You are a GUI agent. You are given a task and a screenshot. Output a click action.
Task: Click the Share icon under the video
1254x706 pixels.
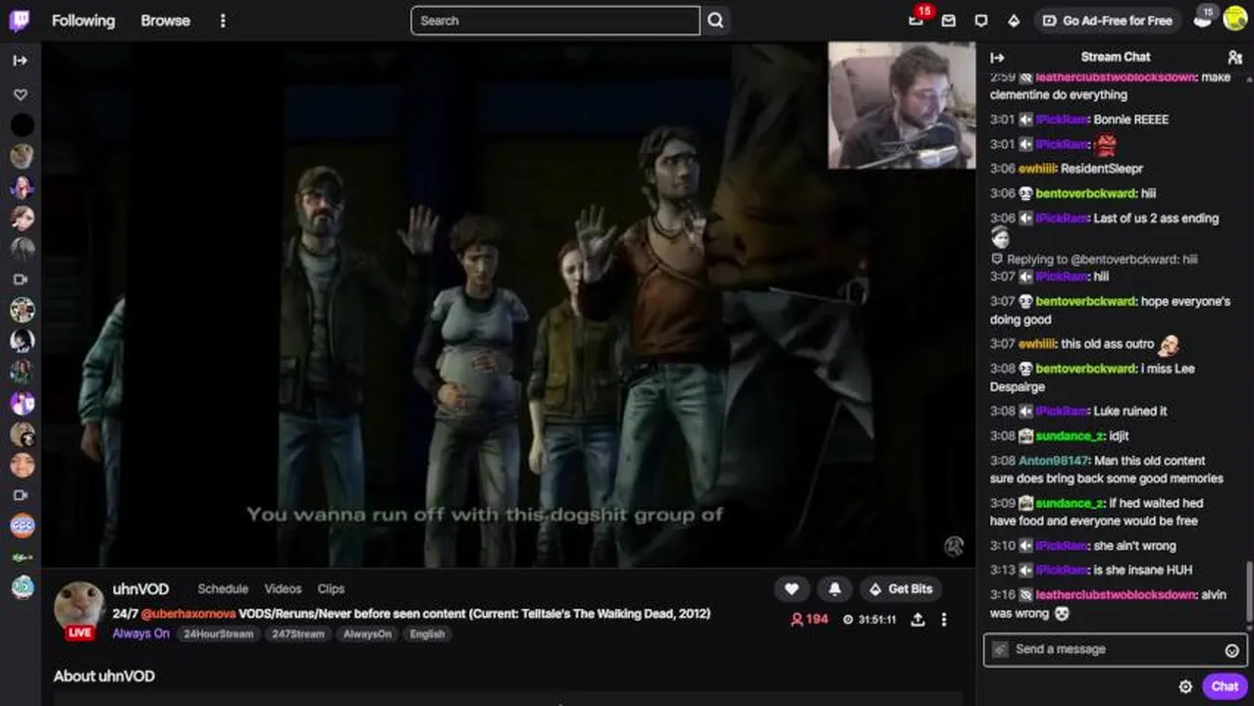pos(917,620)
